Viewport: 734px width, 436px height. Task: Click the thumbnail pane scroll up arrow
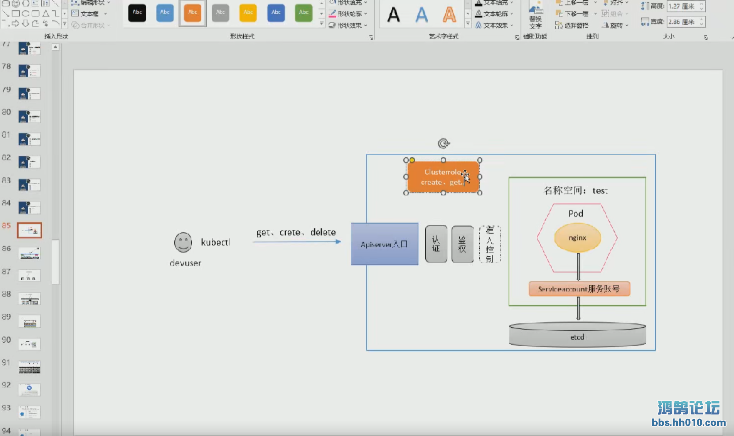[55, 47]
